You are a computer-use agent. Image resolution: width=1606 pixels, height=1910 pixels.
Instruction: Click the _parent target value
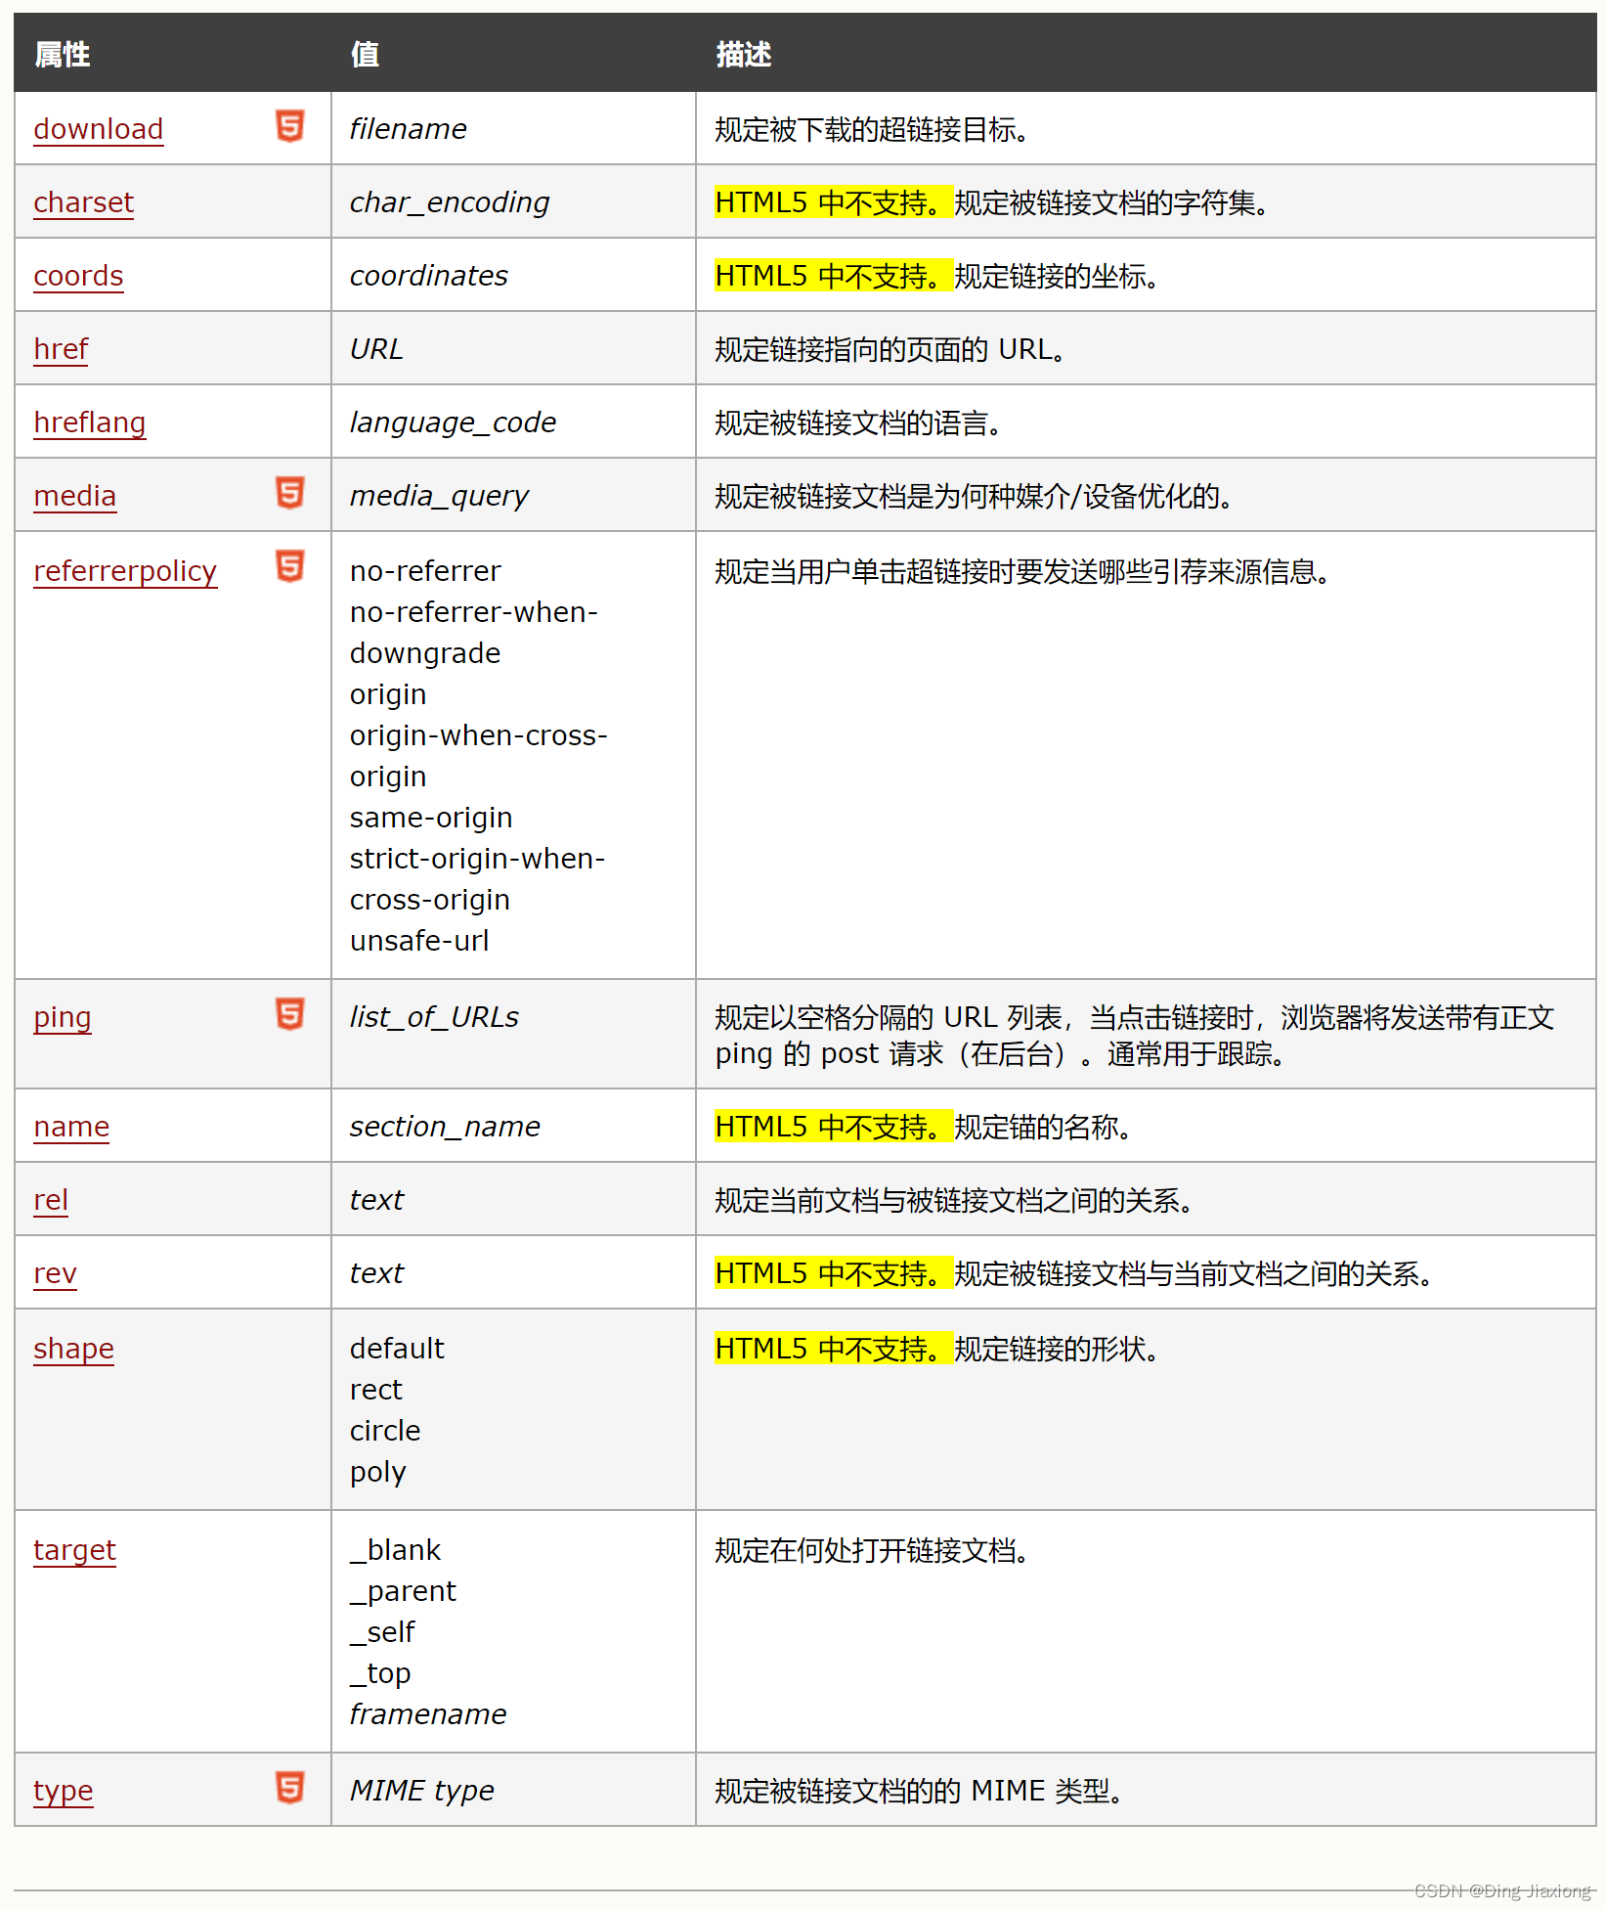(x=403, y=1592)
